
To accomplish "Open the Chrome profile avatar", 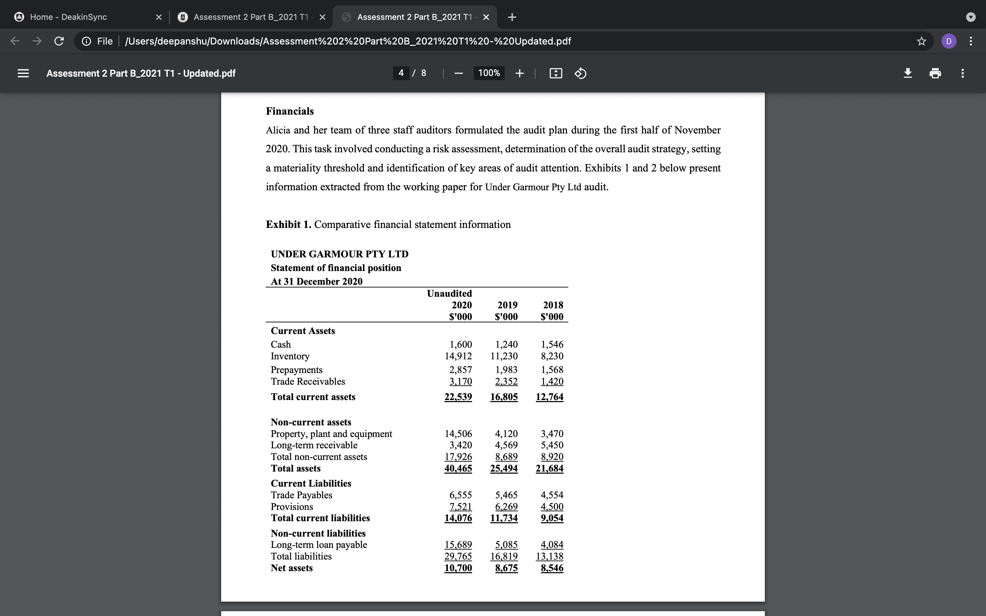I will pos(949,41).
